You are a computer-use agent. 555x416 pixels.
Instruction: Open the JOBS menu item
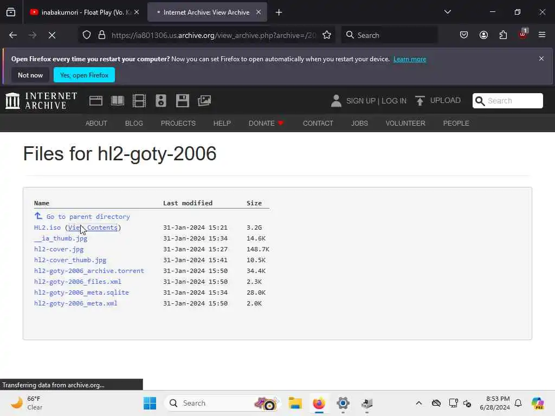359,123
